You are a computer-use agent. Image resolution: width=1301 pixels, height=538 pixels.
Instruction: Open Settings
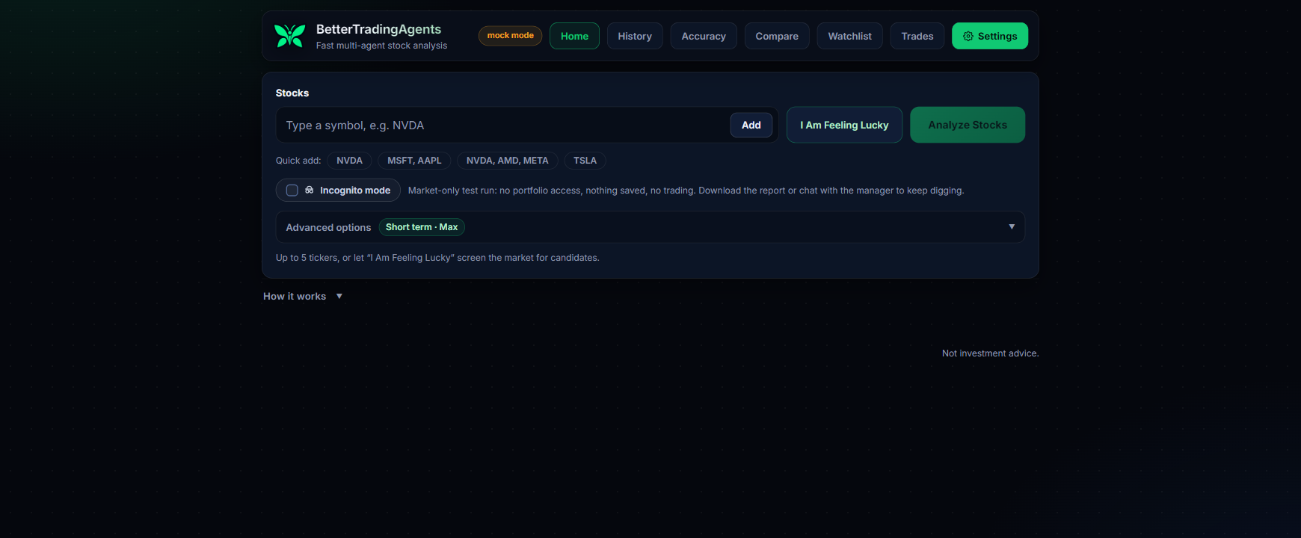pyautogui.click(x=990, y=36)
